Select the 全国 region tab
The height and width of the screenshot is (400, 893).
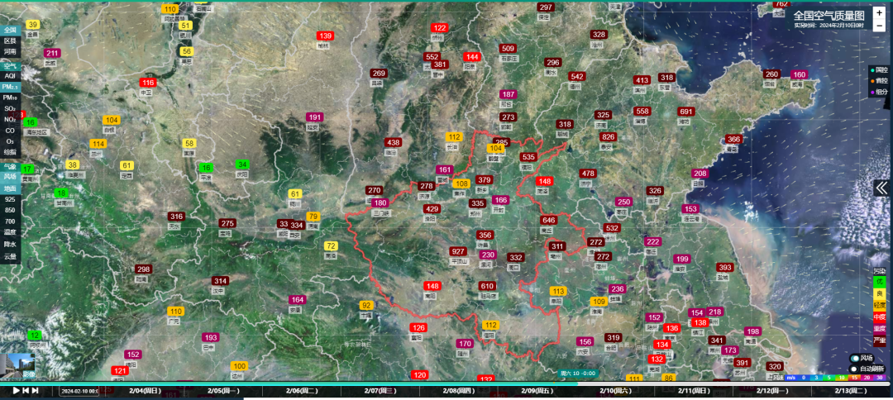point(10,30)
